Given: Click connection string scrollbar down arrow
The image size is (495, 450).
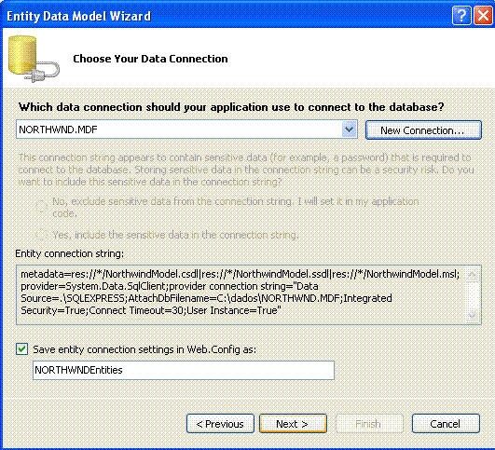Looking at the screenshot, I should click(473, 315).
